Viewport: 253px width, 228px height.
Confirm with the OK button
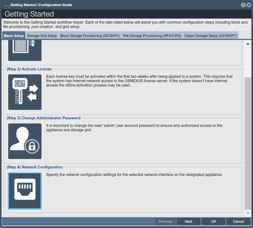(x=213, y=222)
